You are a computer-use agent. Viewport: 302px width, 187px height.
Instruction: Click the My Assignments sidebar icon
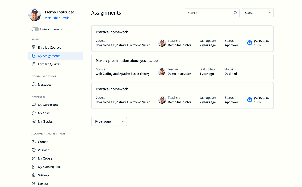pyautogui.click(x=34, y=56)
